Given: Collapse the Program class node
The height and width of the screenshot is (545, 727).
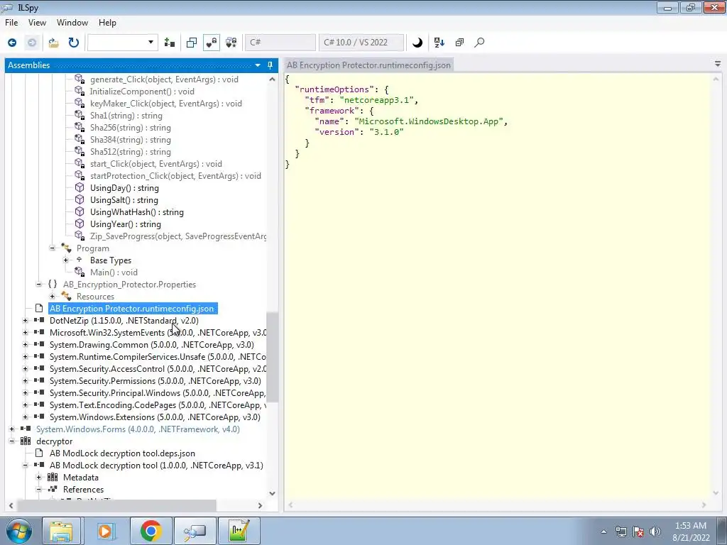Looking at the screenshot, I should coord(53,248).
